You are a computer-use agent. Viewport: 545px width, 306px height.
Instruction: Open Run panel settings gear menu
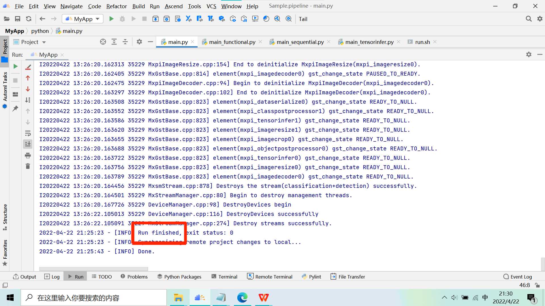click(x=529, y=54)
